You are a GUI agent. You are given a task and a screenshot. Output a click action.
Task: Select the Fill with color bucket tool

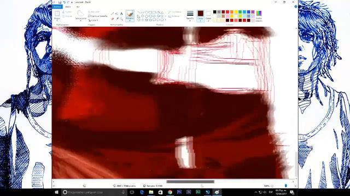[x=117, y=14]
